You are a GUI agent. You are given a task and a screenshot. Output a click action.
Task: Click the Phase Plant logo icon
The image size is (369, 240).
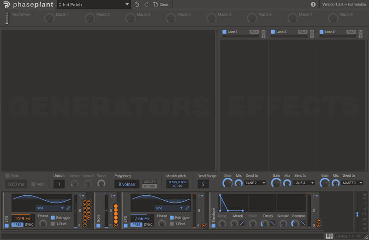pyautogui.click(x=6, y=5)
